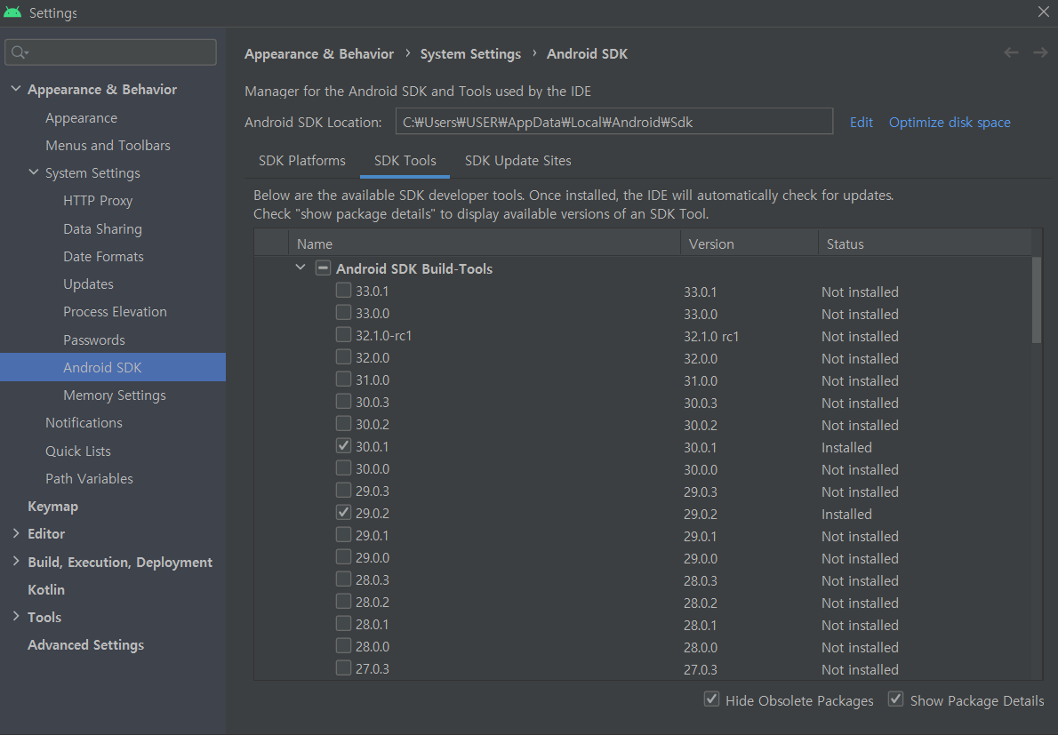Open Path Variables settings

click(x=89, y=479)
